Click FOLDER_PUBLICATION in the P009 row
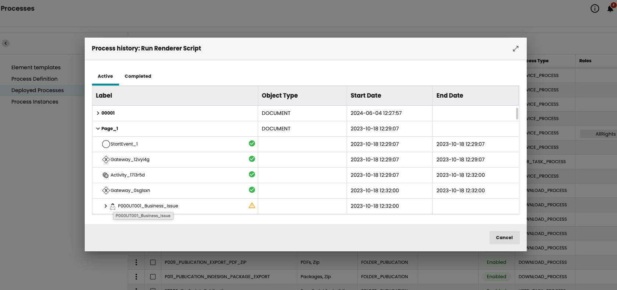The image size is (617, 290). pos(384,262)
